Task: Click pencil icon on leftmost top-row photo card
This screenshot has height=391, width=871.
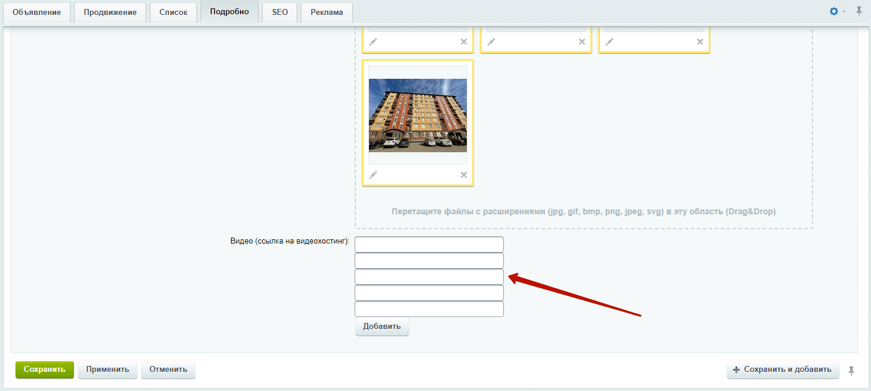Action: [373, 42]
